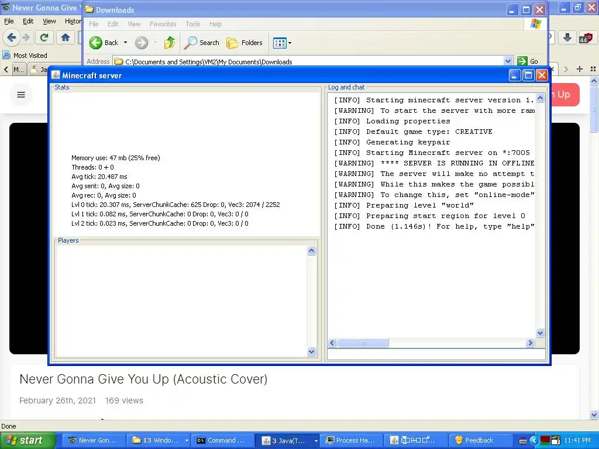
Task: Click the Downloads window Forward arrow
Action: pyautogui.click(x=142, y=43)
